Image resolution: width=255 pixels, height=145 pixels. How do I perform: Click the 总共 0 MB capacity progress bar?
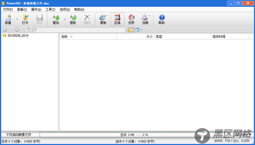(134, 135)
